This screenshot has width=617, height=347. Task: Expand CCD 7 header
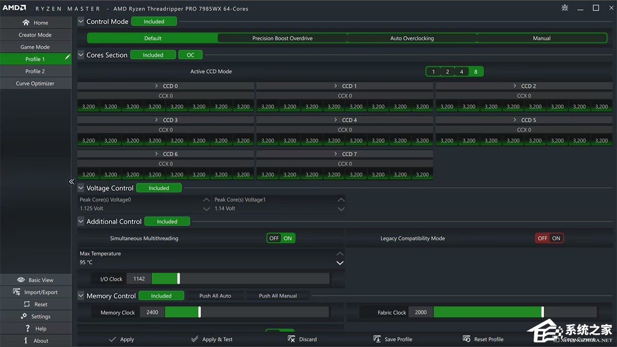[345, 154]
